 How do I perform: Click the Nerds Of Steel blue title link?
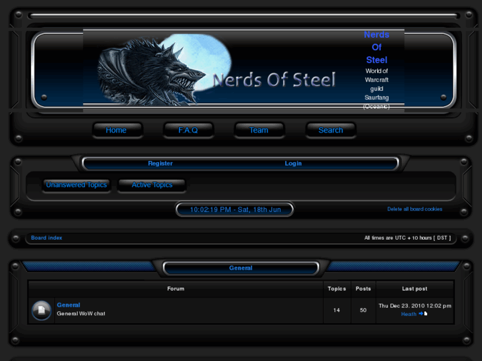click(x=377, y=47)
